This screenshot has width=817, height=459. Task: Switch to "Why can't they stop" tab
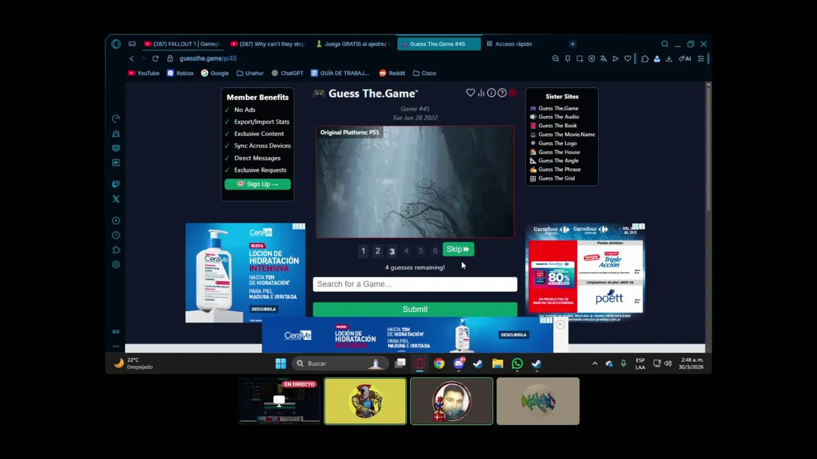click(267, 44)
